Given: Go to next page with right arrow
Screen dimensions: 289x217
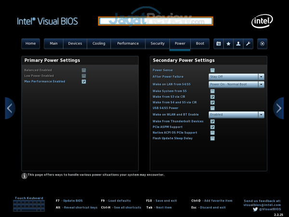Looking at the screenshot, I should click(278, 108).
